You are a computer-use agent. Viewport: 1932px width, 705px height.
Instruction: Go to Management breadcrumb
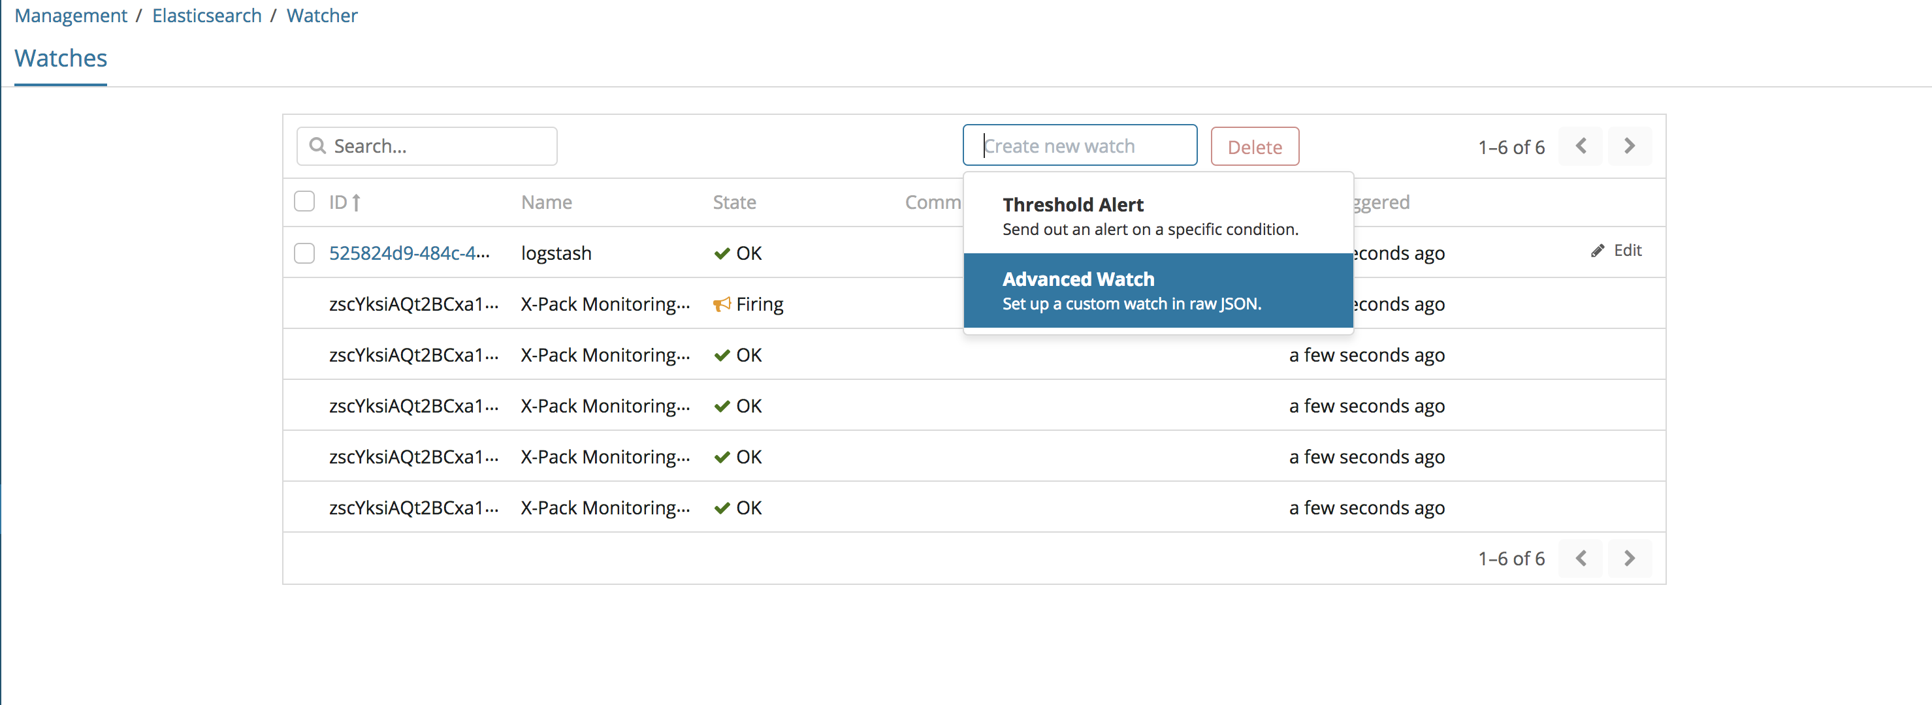[x=71, y=16]
